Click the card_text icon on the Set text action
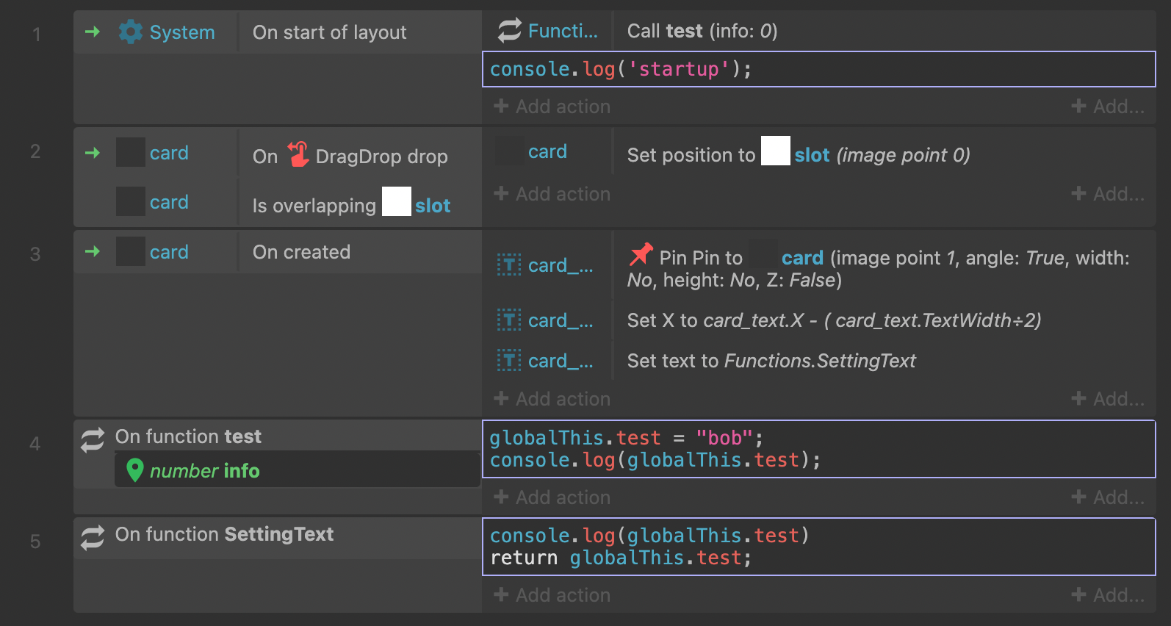 [509, 360]
